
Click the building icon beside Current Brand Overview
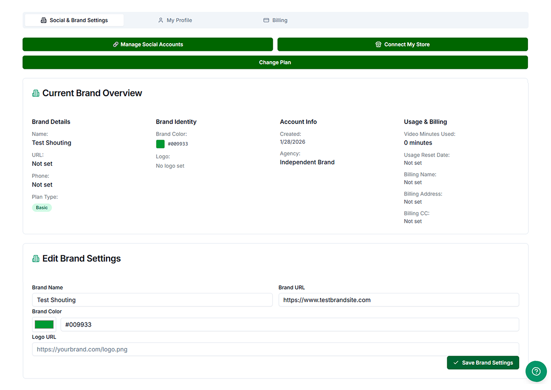tap(35, 93)
